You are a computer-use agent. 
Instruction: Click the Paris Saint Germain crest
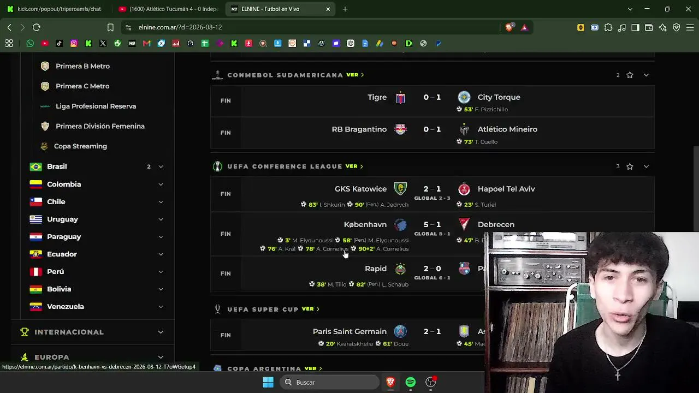click(401, 331)
